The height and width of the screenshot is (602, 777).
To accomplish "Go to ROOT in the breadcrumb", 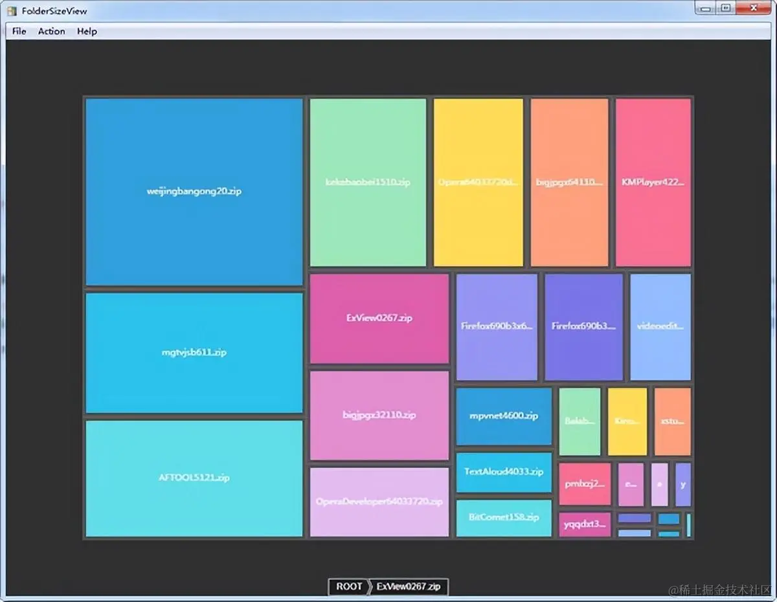I will pyautogui.click(x=348, y=586).
